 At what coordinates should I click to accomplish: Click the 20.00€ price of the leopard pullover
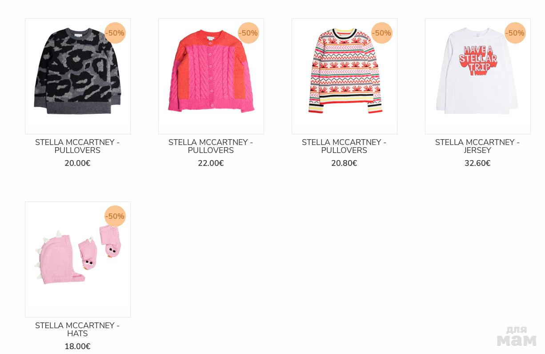pos(77,163)
